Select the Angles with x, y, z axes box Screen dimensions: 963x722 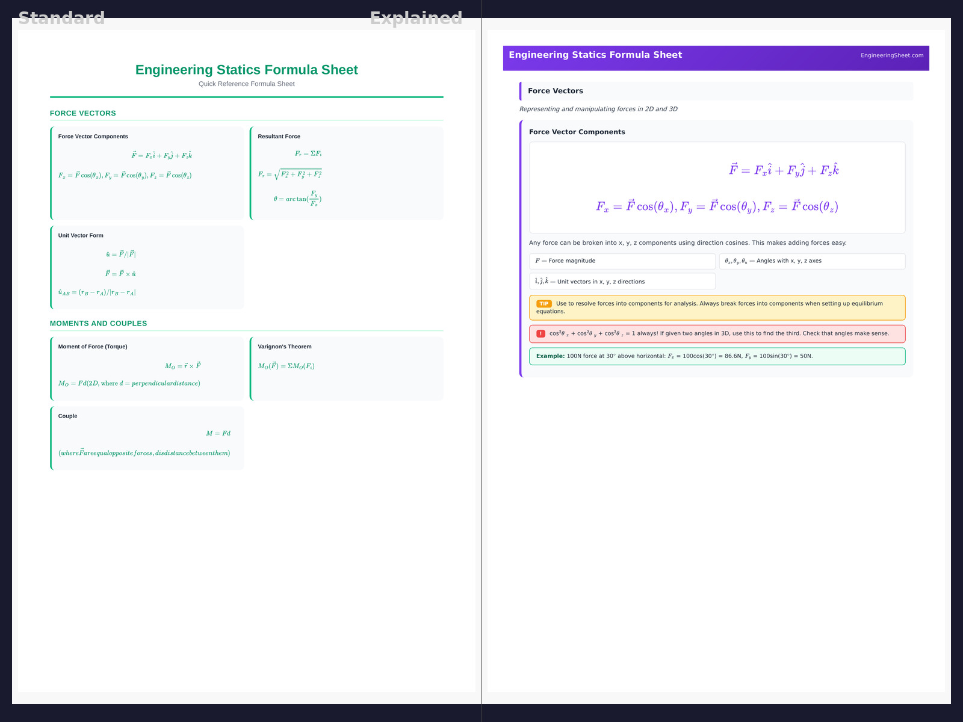[811, 261]
